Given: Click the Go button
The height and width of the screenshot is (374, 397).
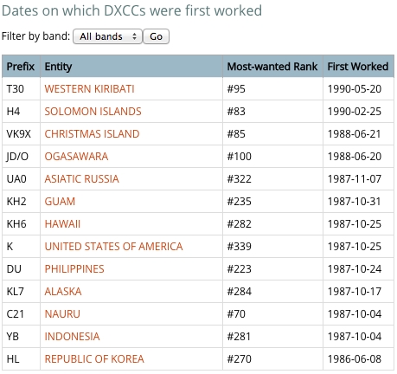Looking at the screenshot, I should point(156,36).
